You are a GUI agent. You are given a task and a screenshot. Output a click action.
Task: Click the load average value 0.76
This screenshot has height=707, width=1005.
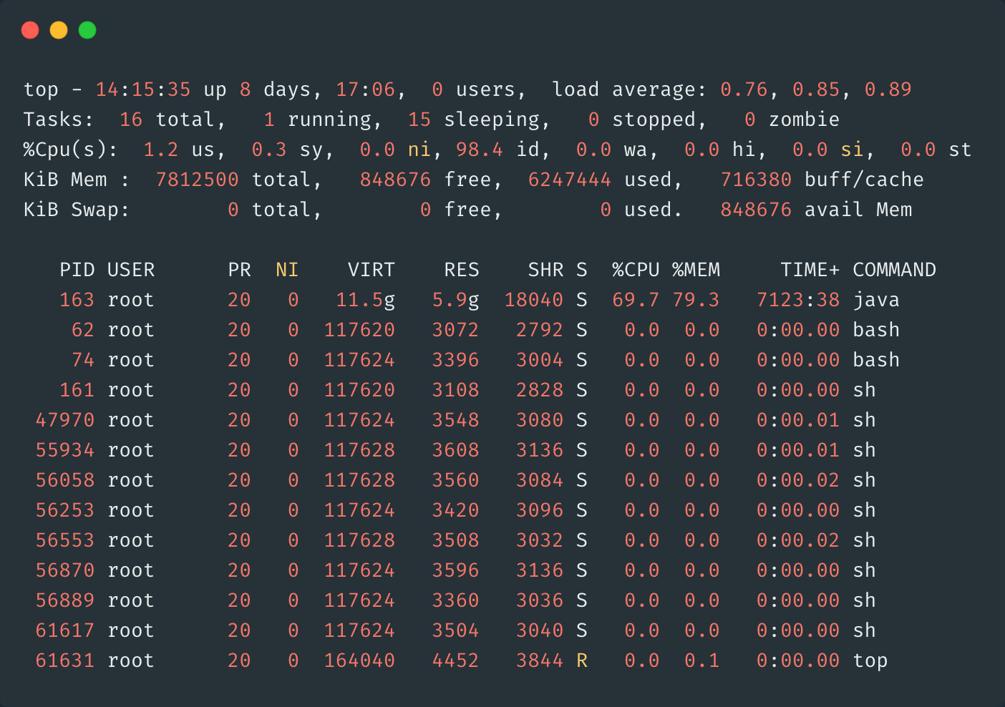[x=744, y=89]
